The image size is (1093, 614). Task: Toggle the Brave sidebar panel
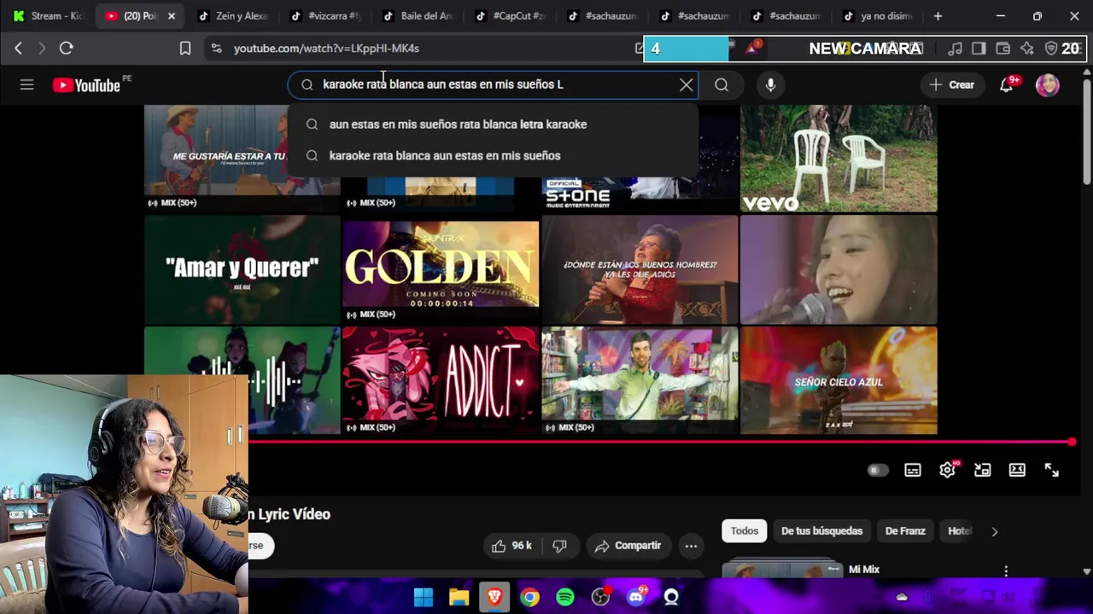coord(979,49)
